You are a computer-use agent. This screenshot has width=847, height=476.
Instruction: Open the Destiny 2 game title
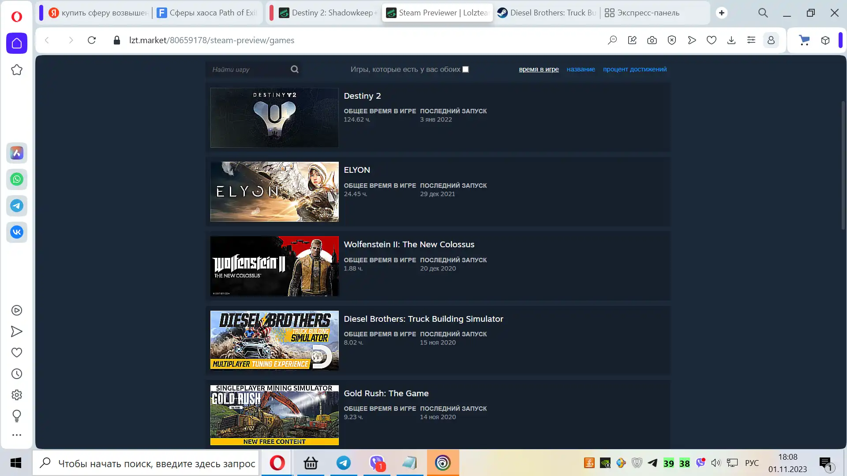pos(362,96)
